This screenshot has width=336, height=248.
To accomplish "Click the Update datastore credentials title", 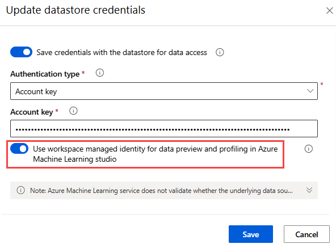I will tap(75, 10).
